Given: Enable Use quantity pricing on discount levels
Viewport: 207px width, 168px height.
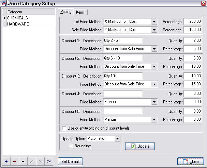Looking at the screenshot, I should point(64,128).
